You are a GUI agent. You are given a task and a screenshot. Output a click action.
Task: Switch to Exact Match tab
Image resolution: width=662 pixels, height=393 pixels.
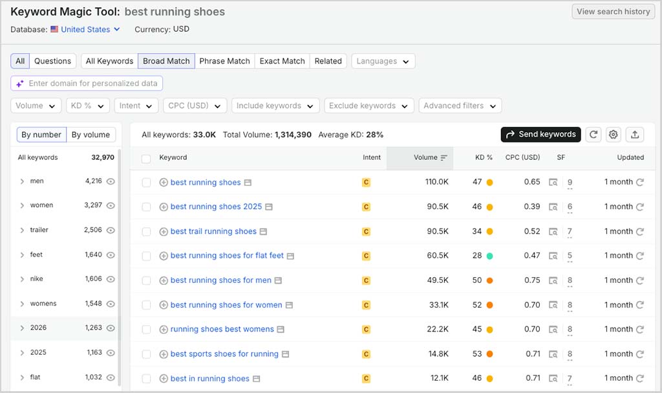point(282,62)
